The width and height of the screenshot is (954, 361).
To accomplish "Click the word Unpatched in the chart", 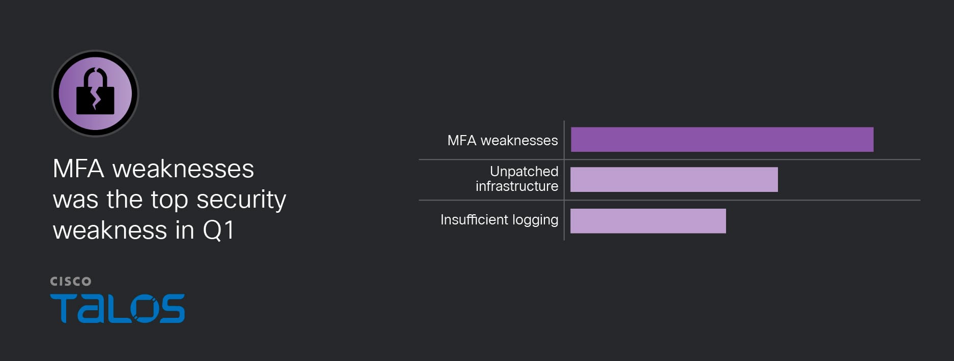I will pyautogui.click(x=524, y=172).
